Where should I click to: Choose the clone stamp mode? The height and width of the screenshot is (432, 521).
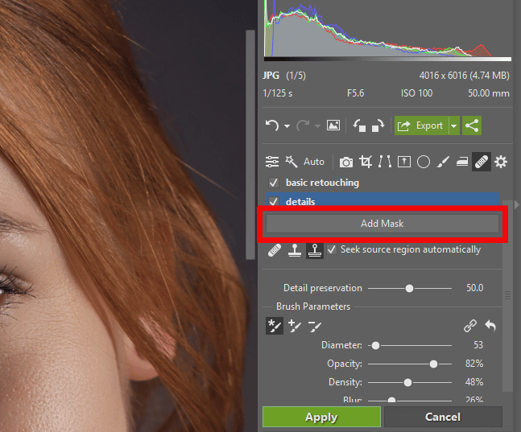click(x=295, y=250)
